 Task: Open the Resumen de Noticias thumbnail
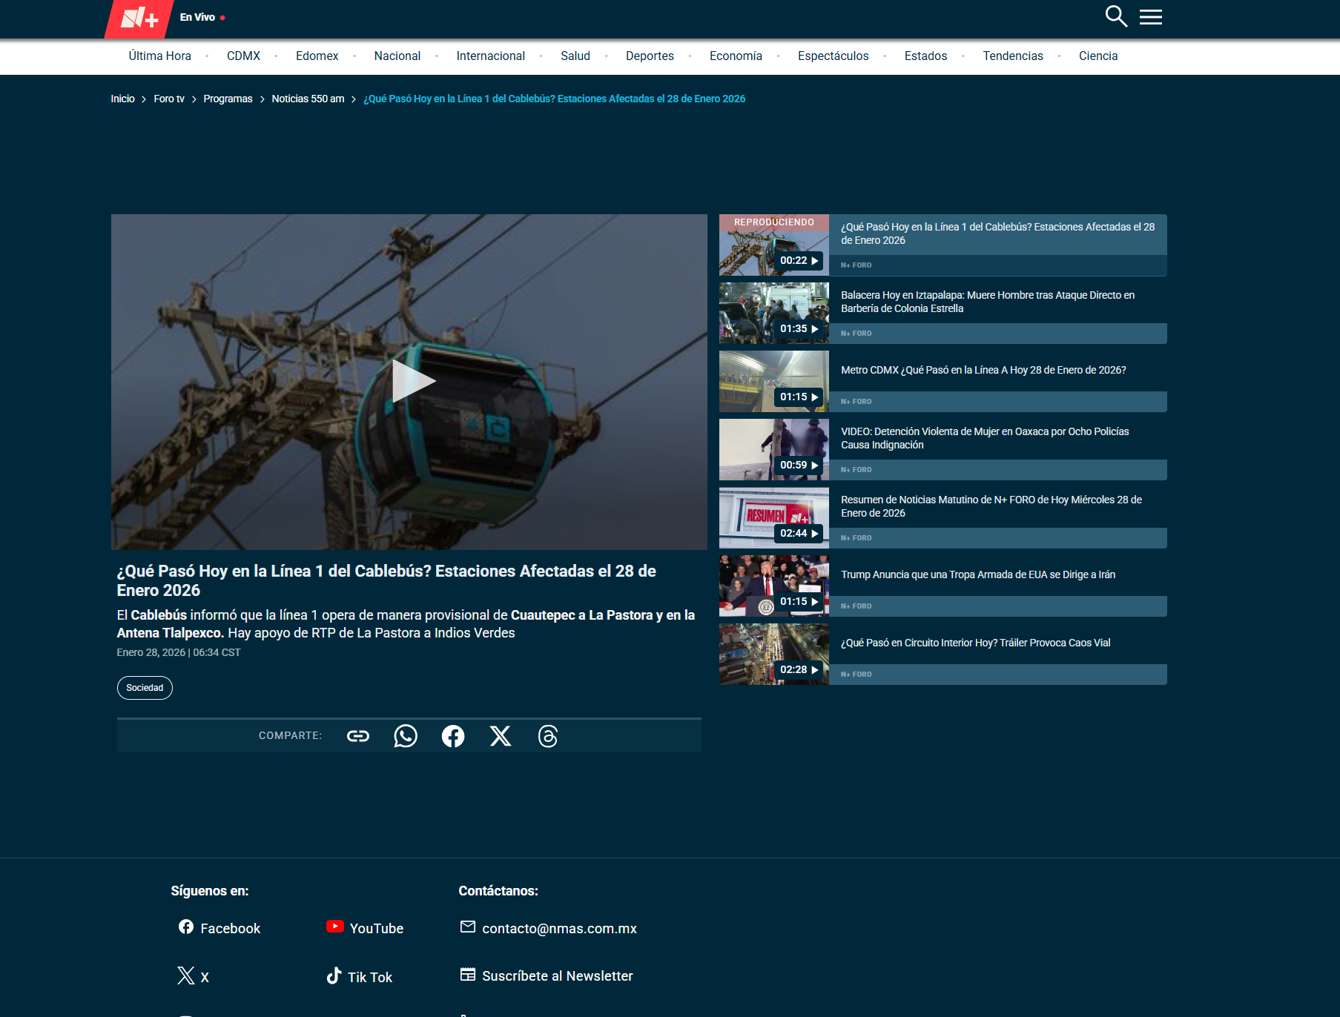point(774,518)
